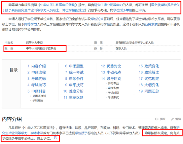The height and width of the screenshot is (144, 183).
Task: Open the 中华人民共和国学位条例 link in the intro
Action: pyautogui.click(x=57, y=5)
